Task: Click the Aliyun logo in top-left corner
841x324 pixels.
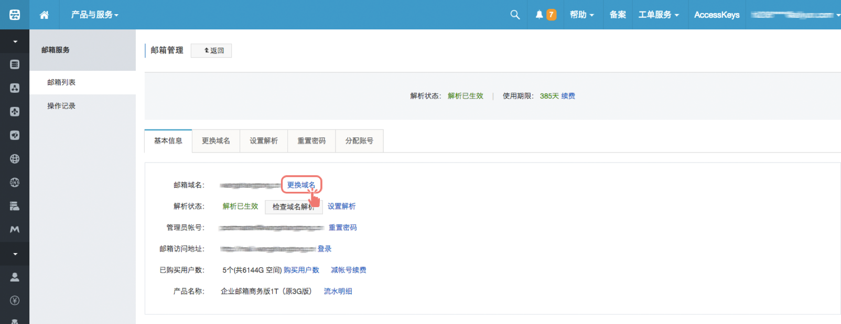Action: click(x=15, y=15)
